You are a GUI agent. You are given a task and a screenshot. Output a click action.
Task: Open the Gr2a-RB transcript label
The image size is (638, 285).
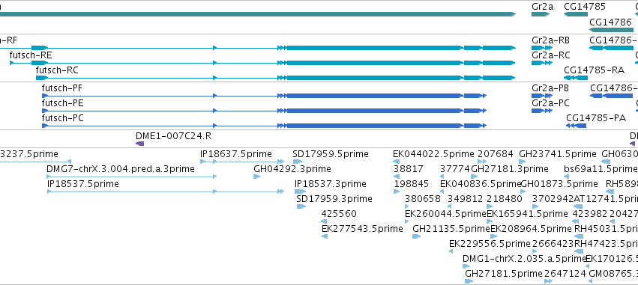[550, 40]
